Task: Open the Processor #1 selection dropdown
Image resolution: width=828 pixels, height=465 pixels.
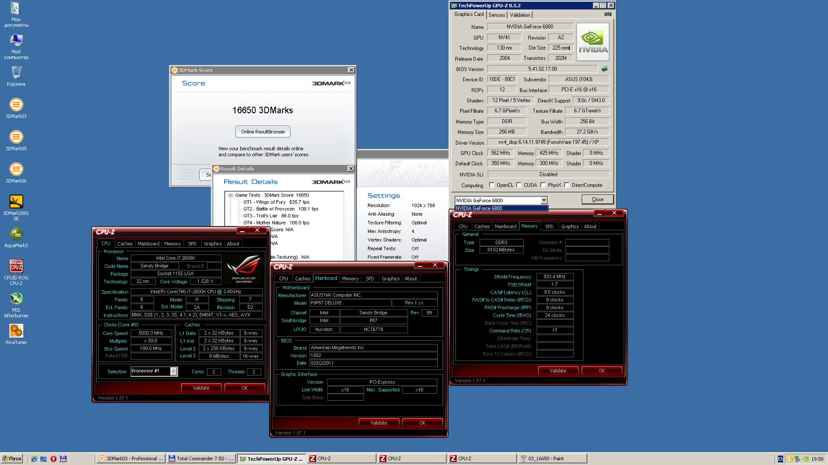Action: 174,371
